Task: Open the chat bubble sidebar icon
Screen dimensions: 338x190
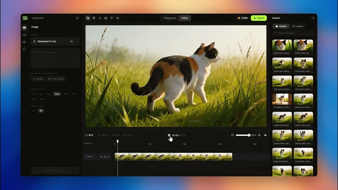Action: (x=24, y=49)
